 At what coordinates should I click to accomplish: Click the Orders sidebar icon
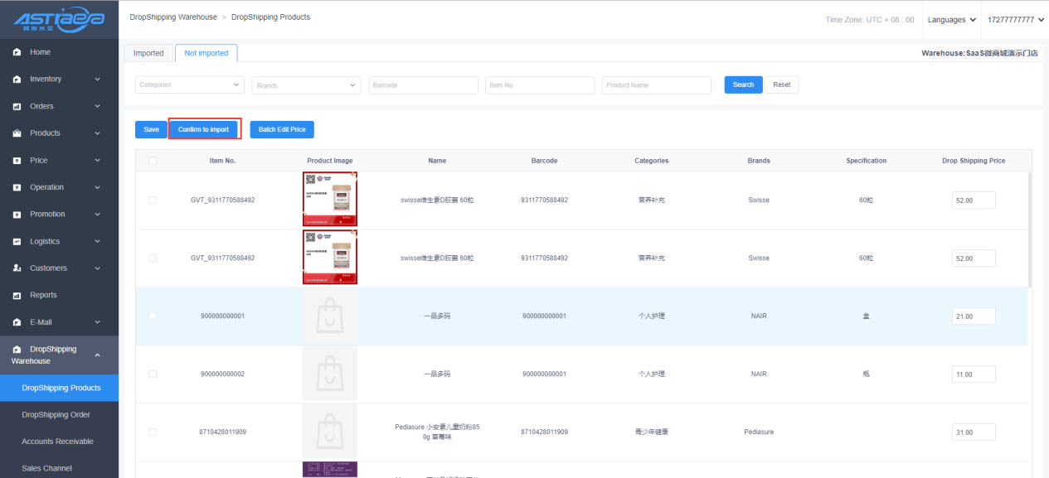pyautogui.click(x=17, y=107)
